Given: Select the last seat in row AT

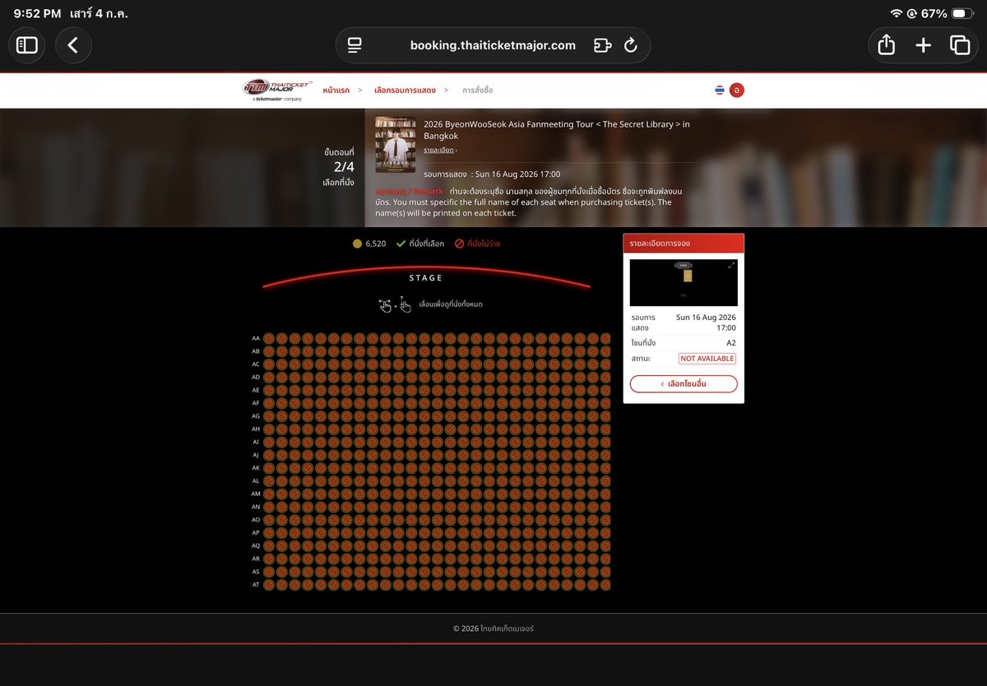Looking at the screenshot, I should (x=605, y=585).
